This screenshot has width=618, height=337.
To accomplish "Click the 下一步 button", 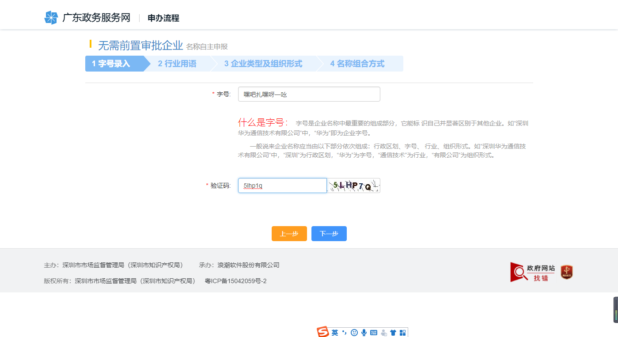I will (329, 233).
